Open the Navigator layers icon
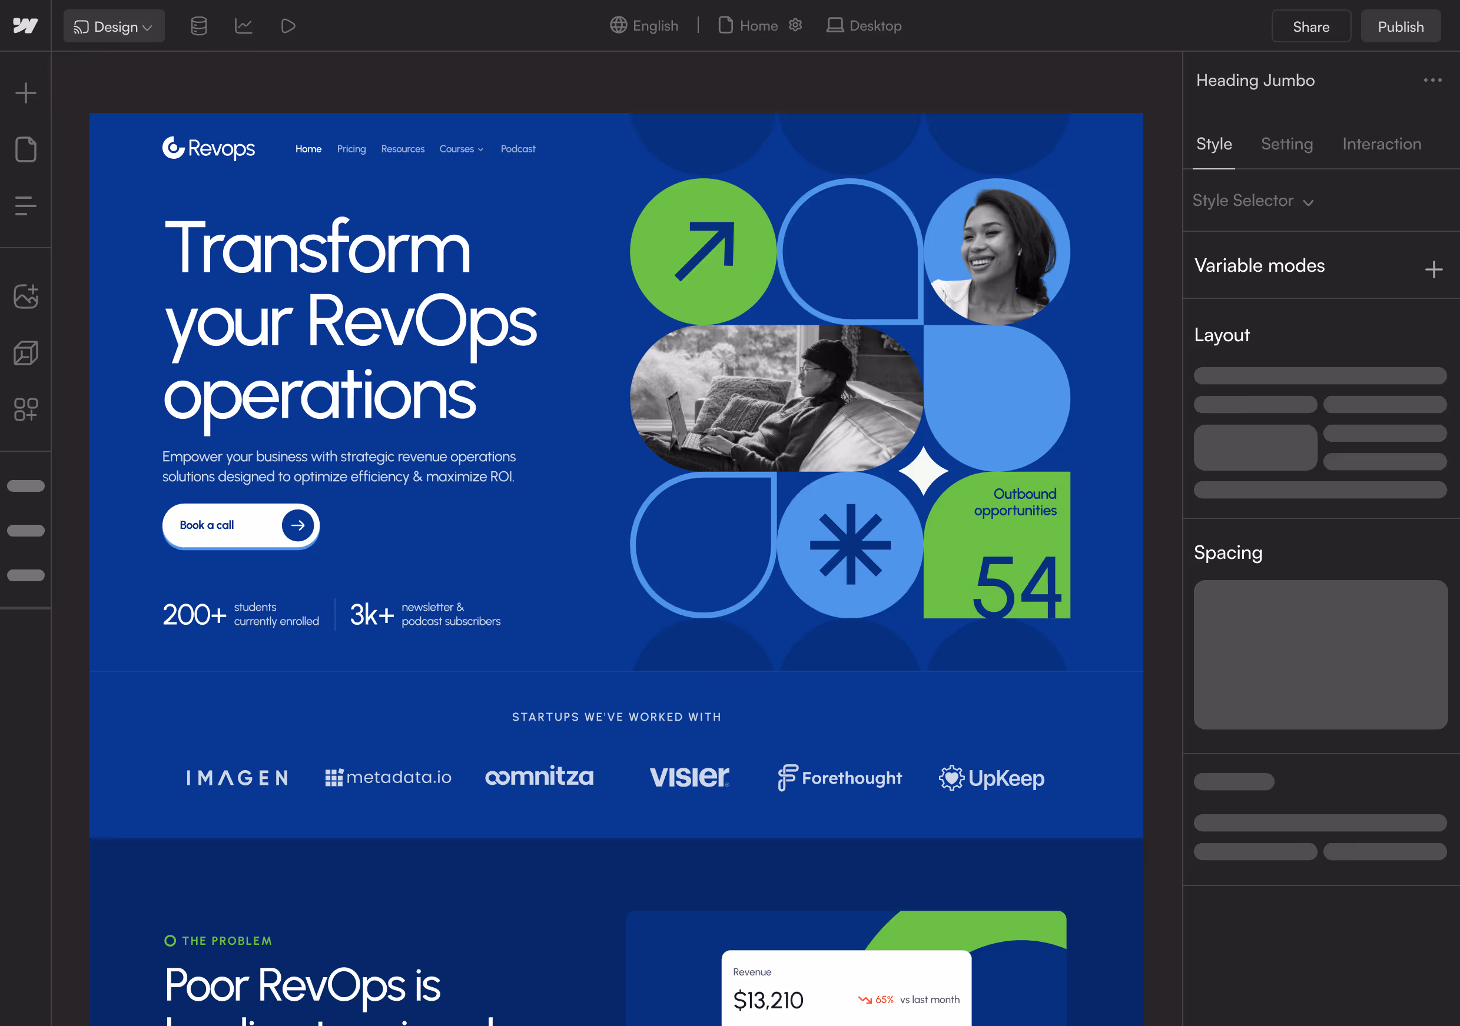The image size is (1460, 1026). [25, 206]
